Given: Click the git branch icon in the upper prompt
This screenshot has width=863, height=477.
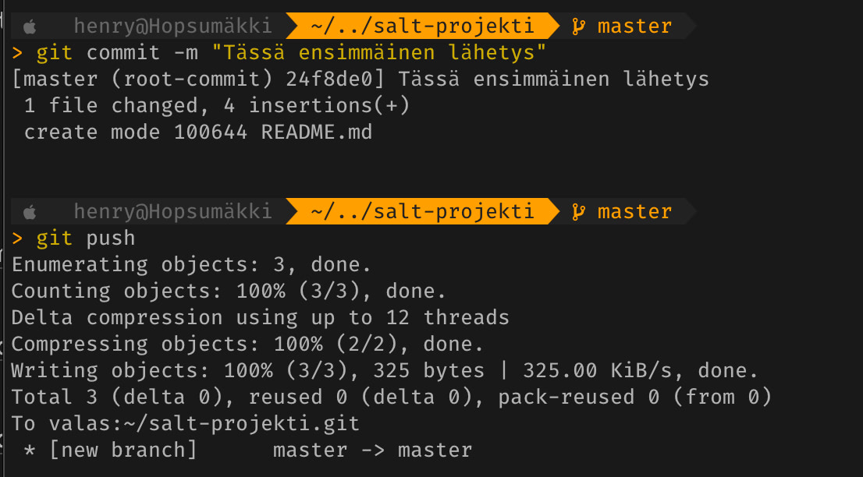Looking at the screenshot, I should coord(578,26).
